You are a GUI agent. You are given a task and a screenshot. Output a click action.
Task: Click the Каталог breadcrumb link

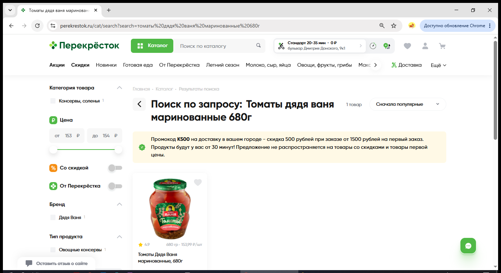(164, 89)
